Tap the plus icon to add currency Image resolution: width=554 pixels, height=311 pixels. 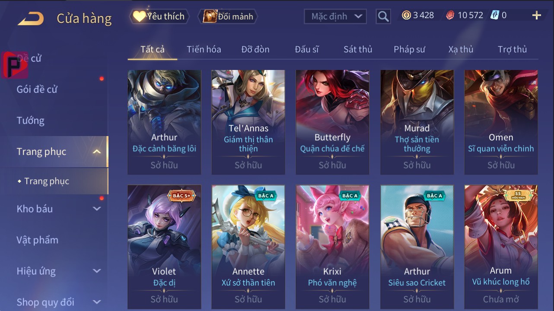coord(536,16)
